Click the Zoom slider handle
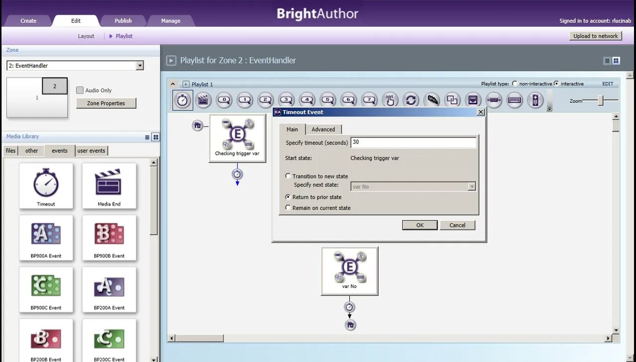Image resolution: width=636 pixels, height=362 pixels. point(600,100)
